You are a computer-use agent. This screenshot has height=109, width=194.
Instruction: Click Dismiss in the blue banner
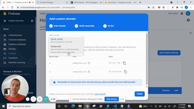pyautogui.click(x=166, y=90)
